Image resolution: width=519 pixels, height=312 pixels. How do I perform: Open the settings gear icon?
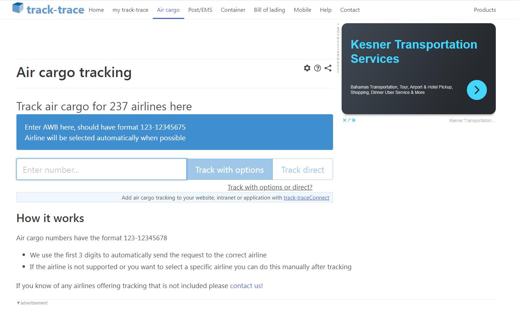point(307,68)
